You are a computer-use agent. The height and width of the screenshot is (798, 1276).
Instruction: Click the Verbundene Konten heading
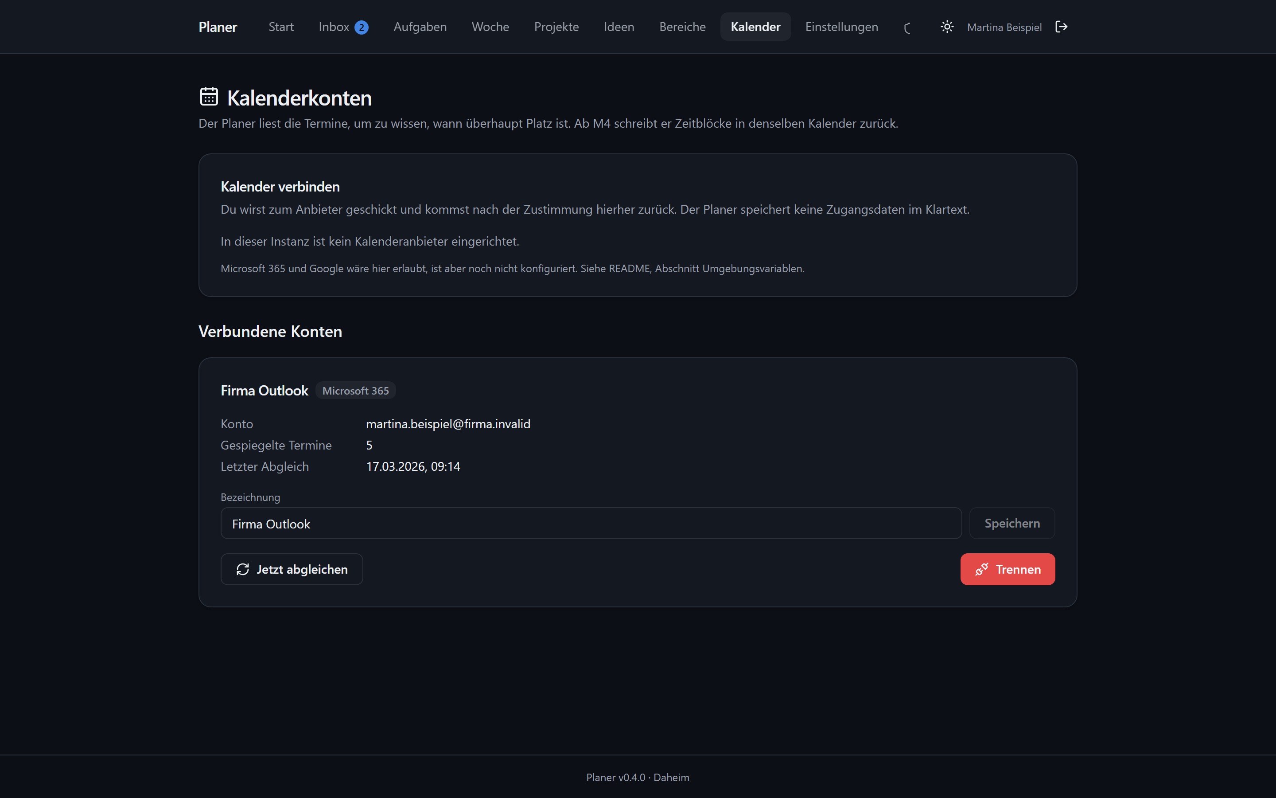pyautogui.click(x=270, y=332)
